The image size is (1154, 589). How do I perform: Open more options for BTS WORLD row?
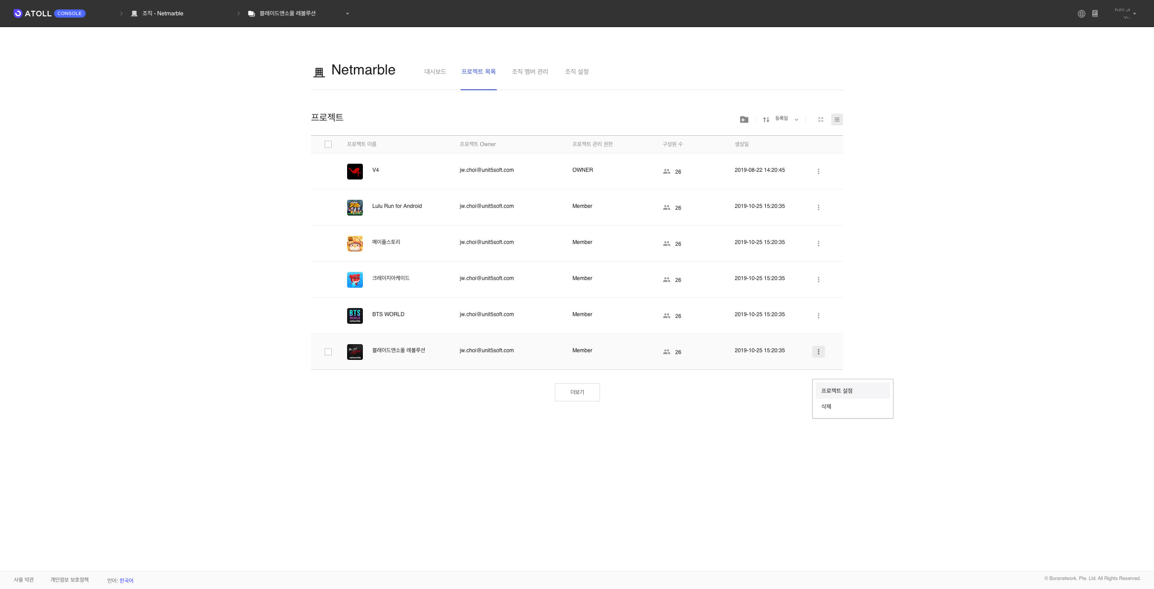click(x=818, y=316)
